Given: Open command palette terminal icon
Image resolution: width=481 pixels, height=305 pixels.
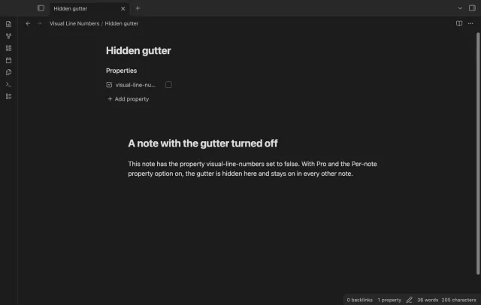Looking at the screenshot, I should point(8,84).
